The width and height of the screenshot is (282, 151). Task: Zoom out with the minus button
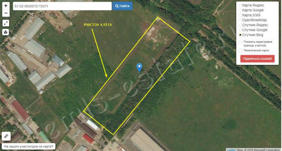[6, 13]
